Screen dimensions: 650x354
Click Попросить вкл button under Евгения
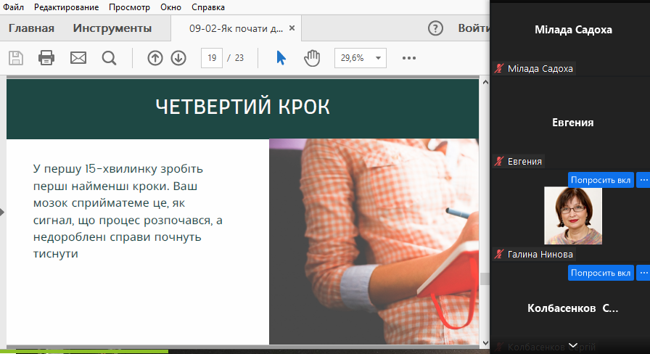click(x=600, y=180)
